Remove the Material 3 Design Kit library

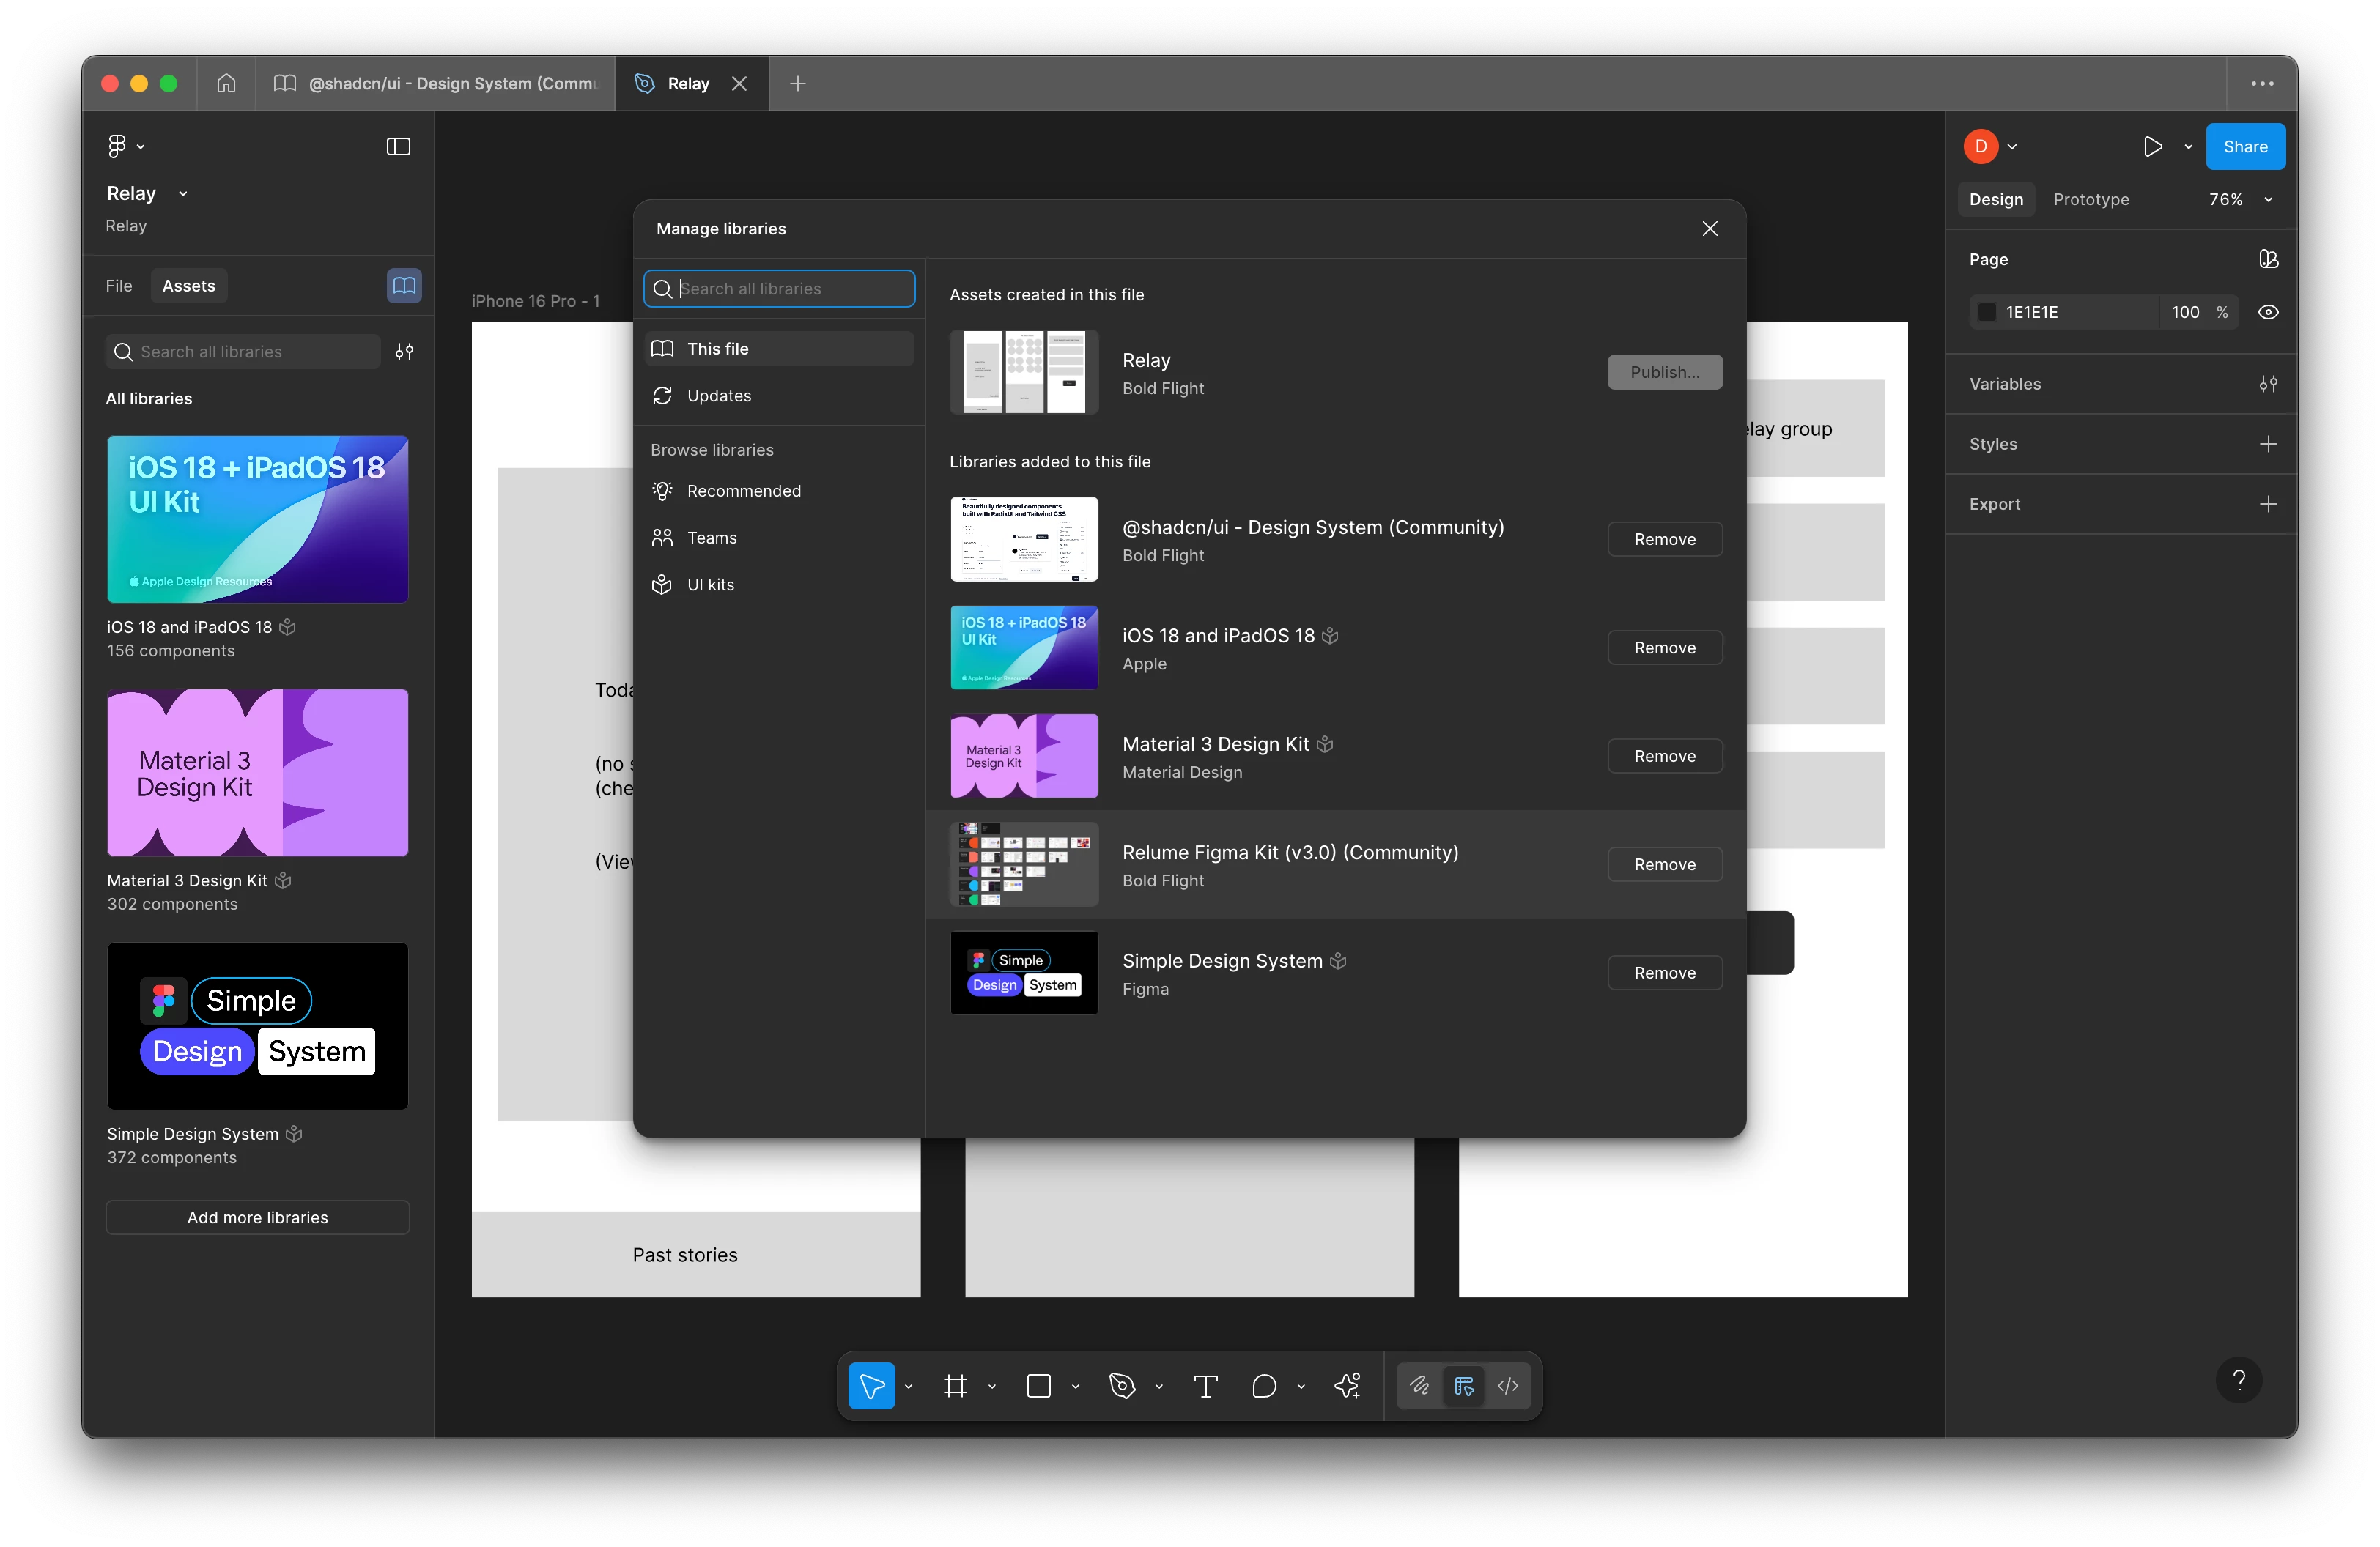tap(1664, 755)
